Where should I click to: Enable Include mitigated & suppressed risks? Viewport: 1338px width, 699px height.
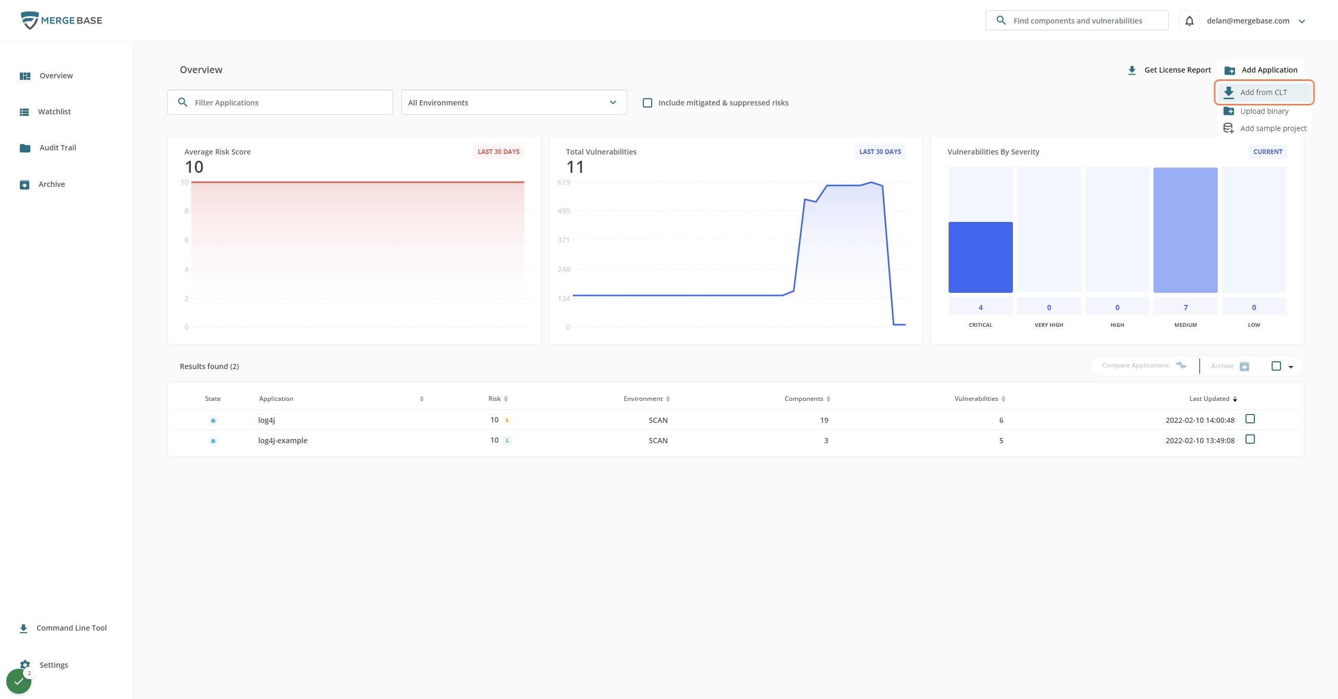click(648, 103)
